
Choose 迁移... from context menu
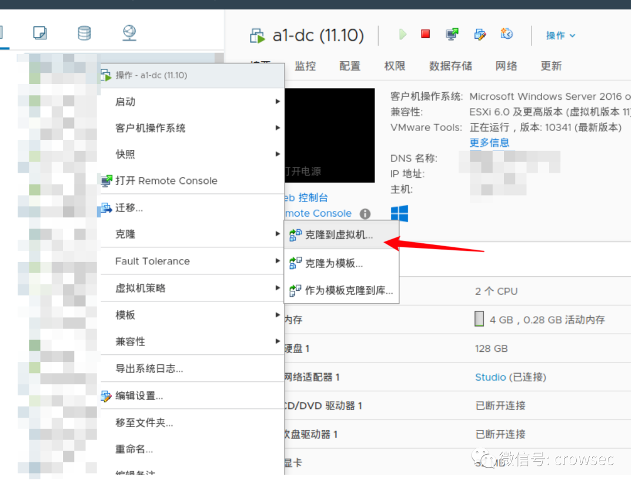point(192,208)
